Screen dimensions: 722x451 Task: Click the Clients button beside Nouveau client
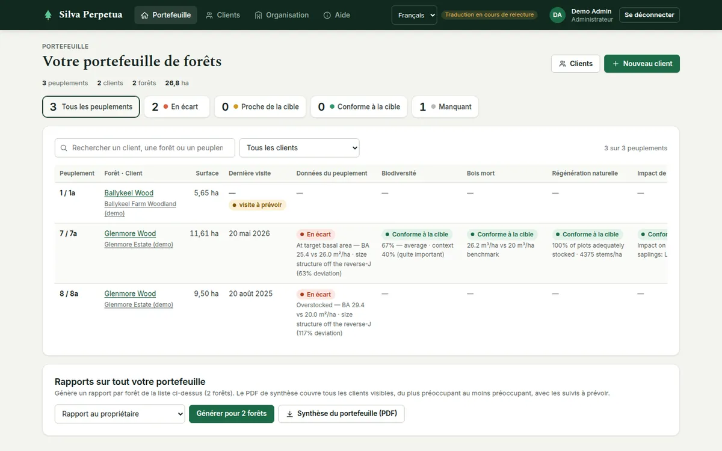pyautogui.click(x=575, y=64)
